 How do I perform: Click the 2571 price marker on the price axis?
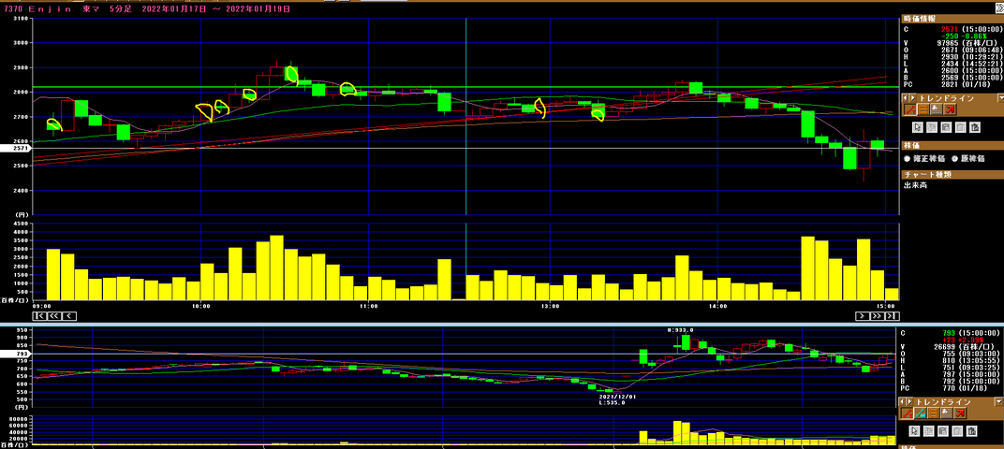(x=14, y=149)
